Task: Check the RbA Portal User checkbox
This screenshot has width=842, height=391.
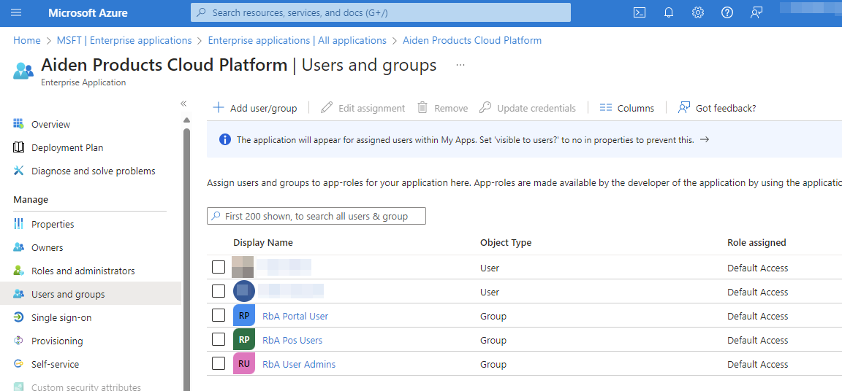Action: pyautogui.click(x=219, y=315)
